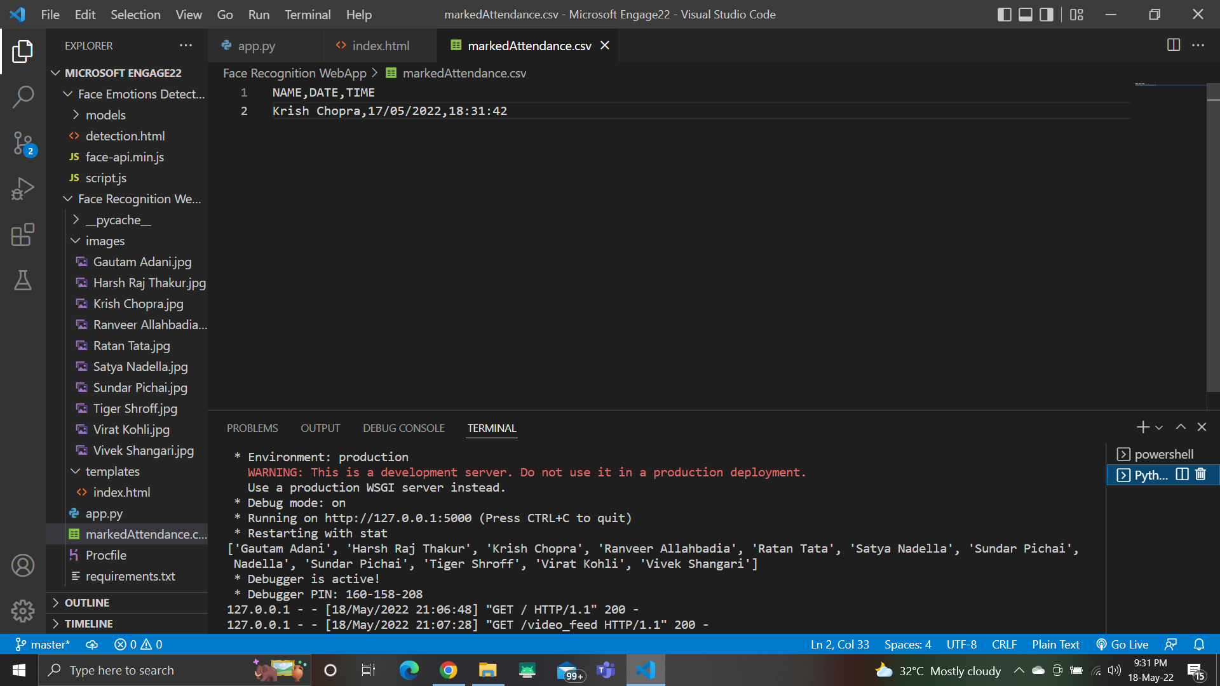The width and height of the screenshot is (1220, 686).
Task: Change the Plain Text language mode
Action: 1055,644
